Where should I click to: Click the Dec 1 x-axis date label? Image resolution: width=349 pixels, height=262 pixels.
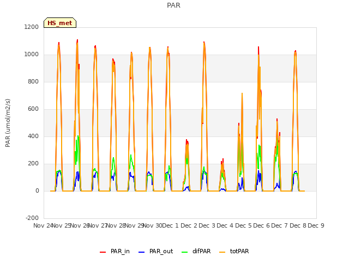[x=171, y=225]
